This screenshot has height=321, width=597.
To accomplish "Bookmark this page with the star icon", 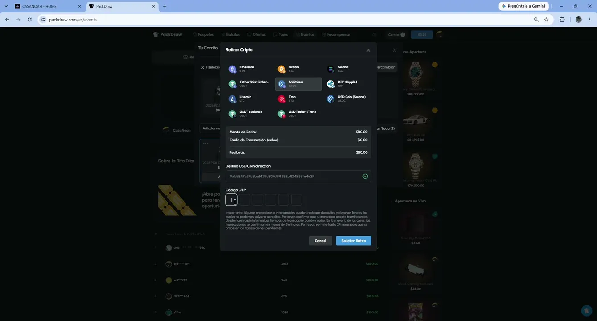I will [547, 20].
